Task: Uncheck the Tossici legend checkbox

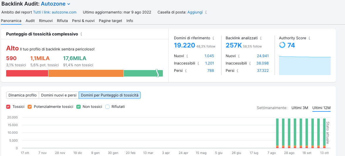Action: (8, 107)
